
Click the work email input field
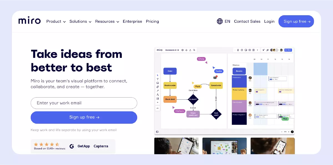point(84,103)
